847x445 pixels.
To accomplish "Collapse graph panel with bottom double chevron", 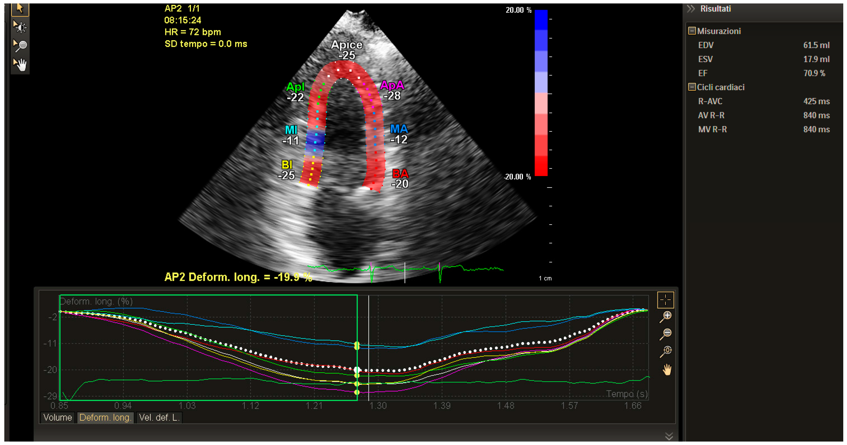I will tap(669, 436).
